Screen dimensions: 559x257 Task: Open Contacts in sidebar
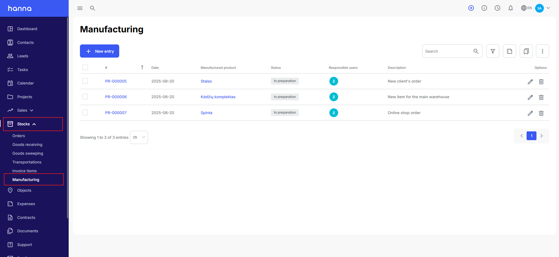pyautogui.click(x=26, y=43)
